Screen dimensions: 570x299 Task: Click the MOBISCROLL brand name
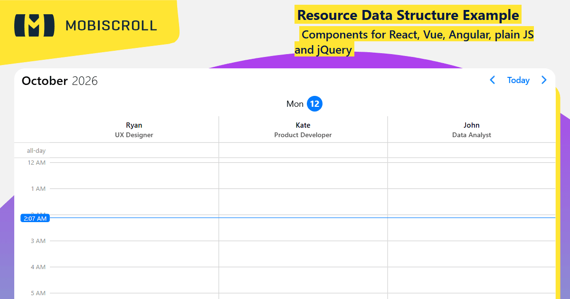coord(111,25)
